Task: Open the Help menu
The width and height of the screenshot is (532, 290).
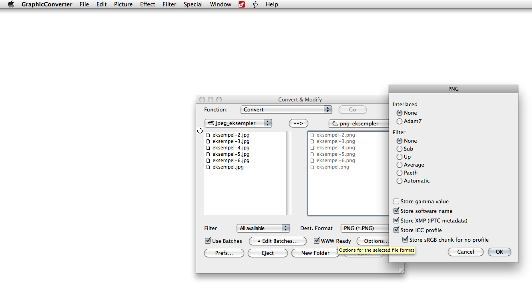Action: (x=272, y=4)
